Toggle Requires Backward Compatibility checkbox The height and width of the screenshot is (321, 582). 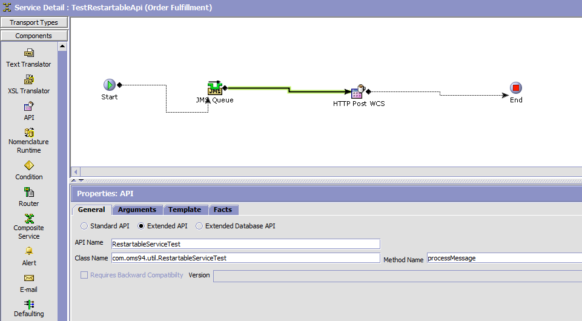click(x=84, y=275)
